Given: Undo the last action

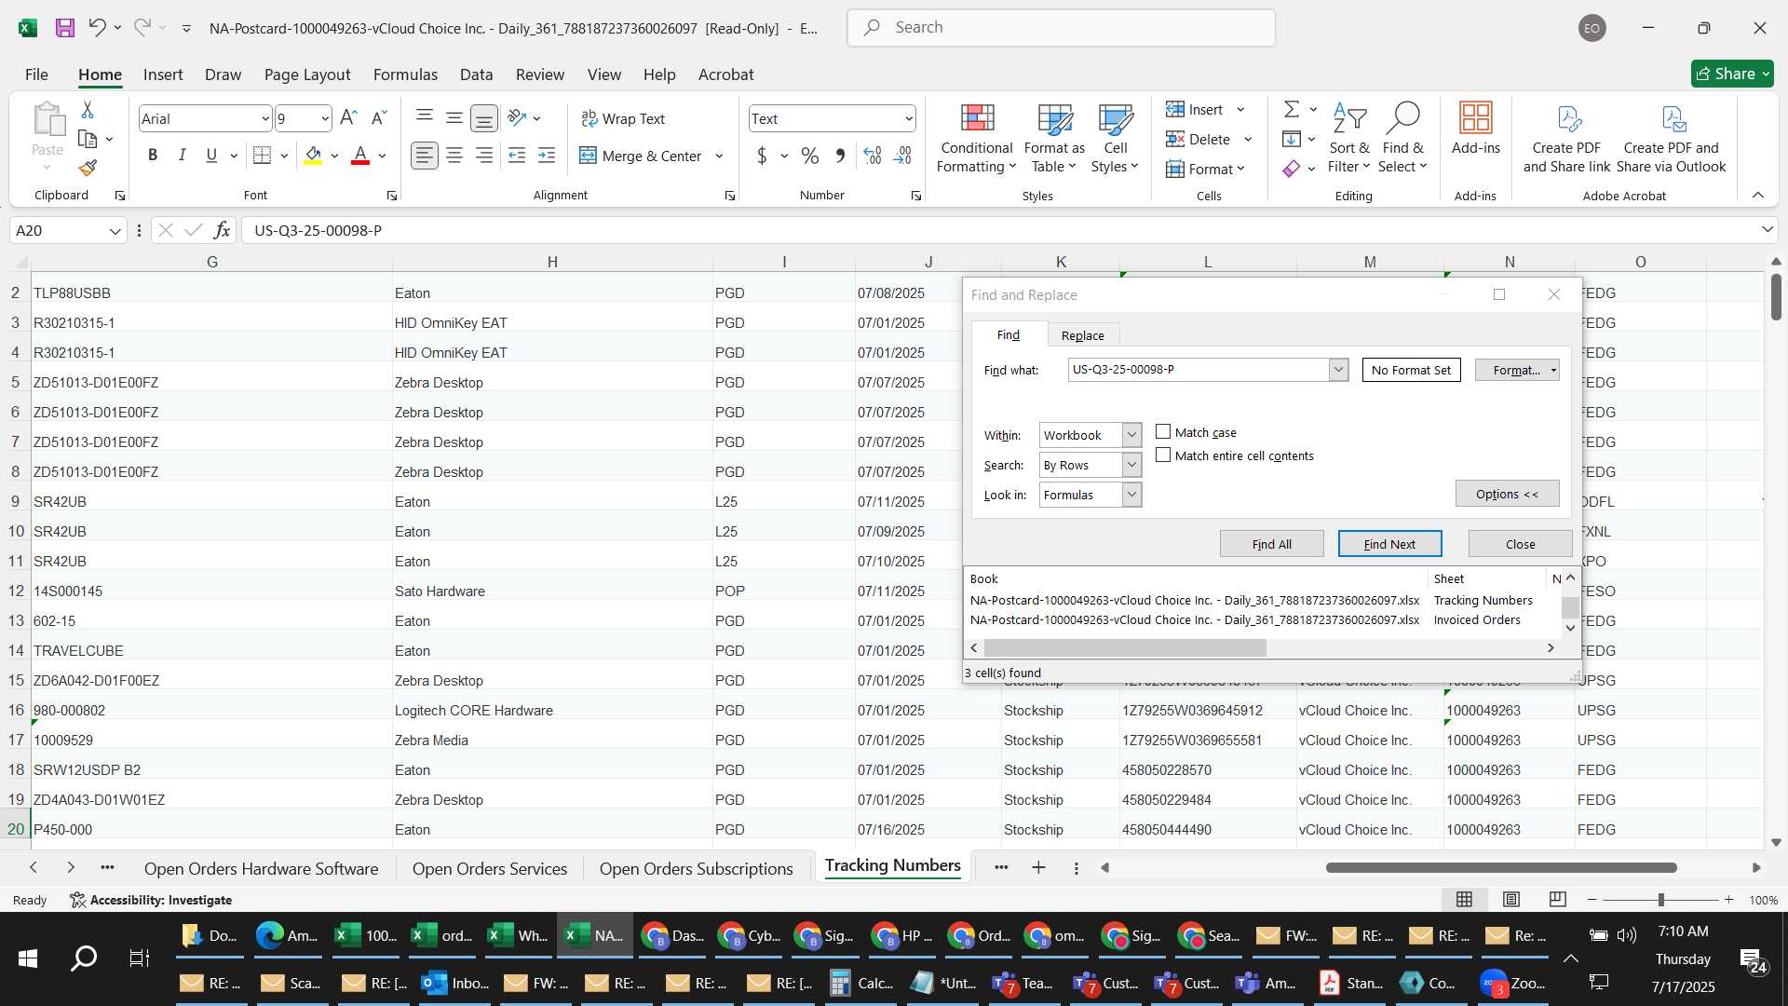Looking at the screenshot, I should point(97,28).
